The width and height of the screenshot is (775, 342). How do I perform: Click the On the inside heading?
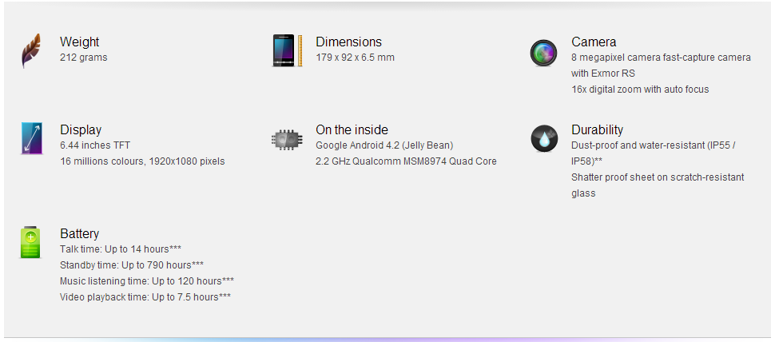point(352,129)
